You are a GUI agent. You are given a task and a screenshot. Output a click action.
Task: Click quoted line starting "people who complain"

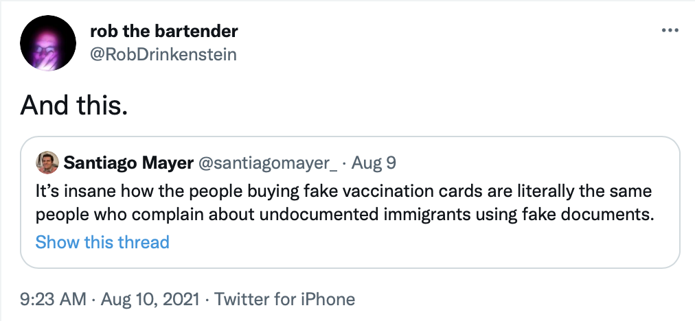(343, 213)
